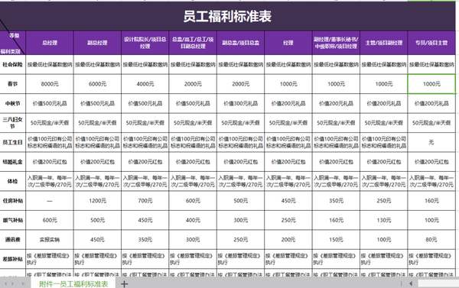Select the 总监/高工/总工 header cell
Image resolution: width=459 pixels, height=288 pixels.
point(193,43)
